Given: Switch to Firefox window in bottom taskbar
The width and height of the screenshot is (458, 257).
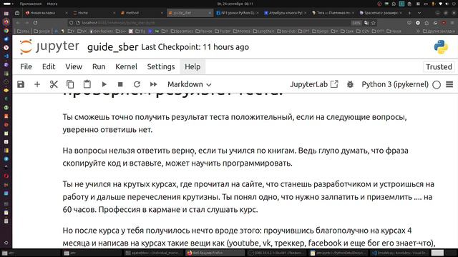Looking at the screenshot, I should (215, 253).
